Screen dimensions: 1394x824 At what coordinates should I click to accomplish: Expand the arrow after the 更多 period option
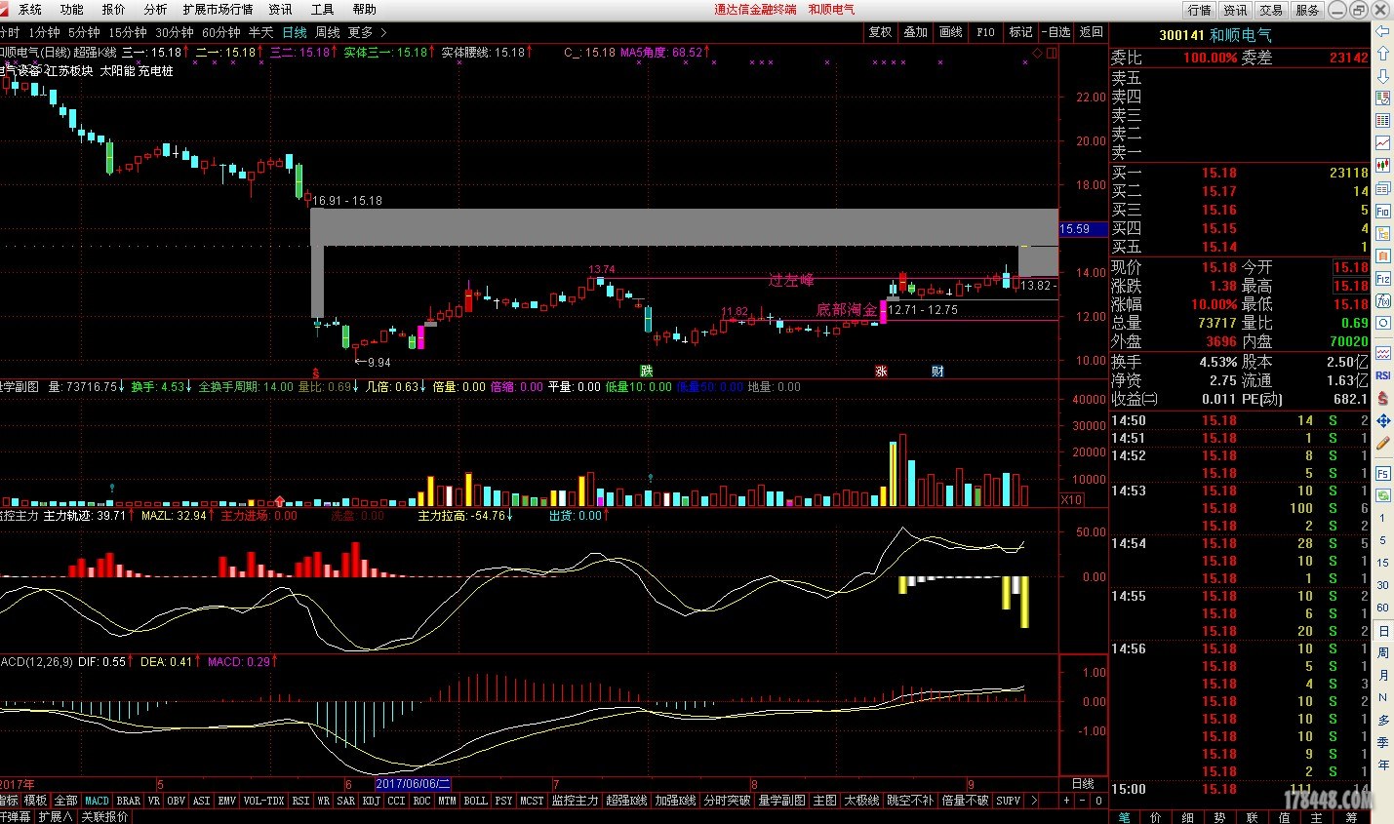(x=383, y=32)
